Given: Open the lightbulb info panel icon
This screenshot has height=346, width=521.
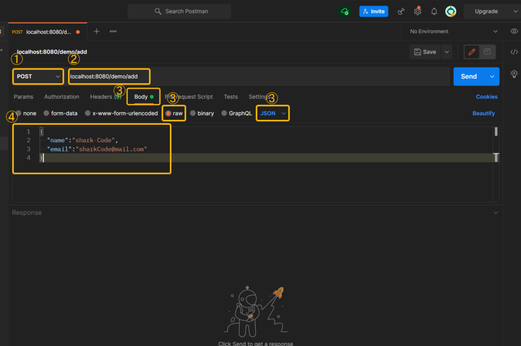Looking at the screenshot, I should (x=514, y=74).
